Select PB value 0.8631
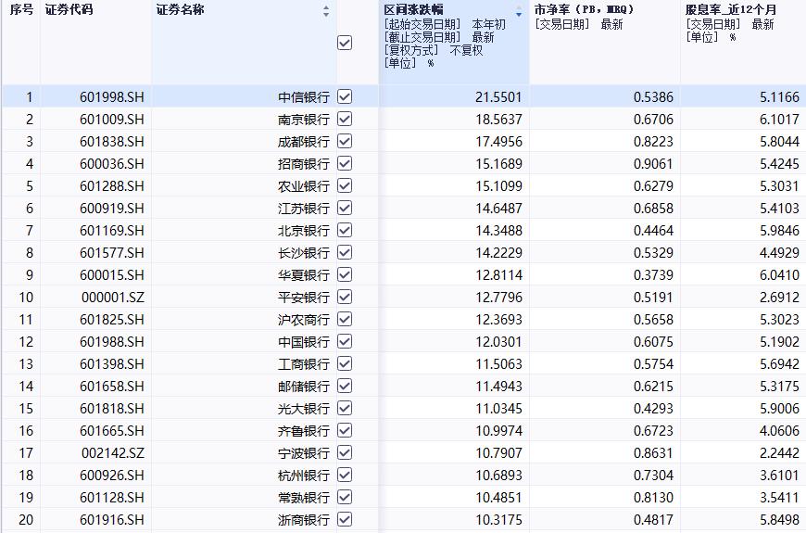 653,452
